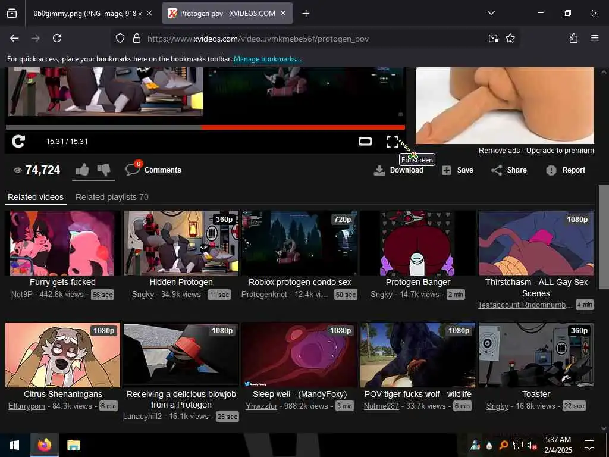
Task: Open the Elfurryporn uploader profile
Action: 27,406
